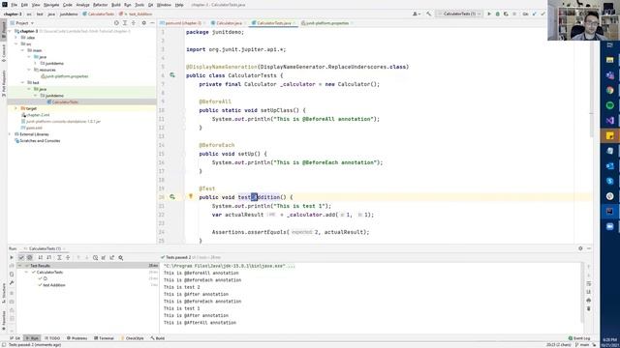
Task: Open Event Log from status bar
Action: coord(579,338)
